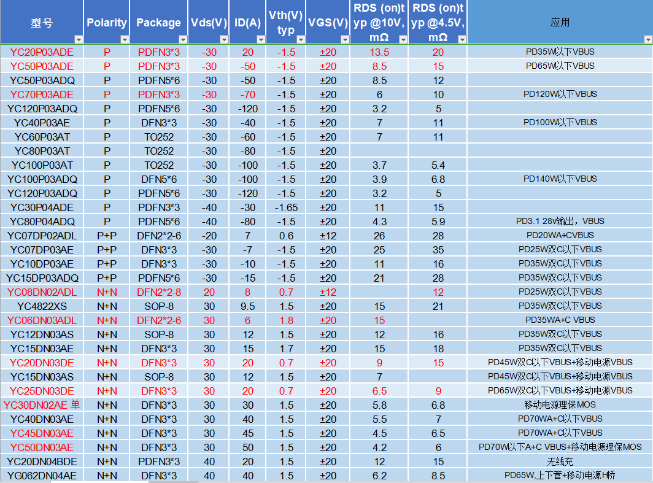Click the 移动电源锂保MOS application cell
Viewport: 653px width, 483px height.
(560, 405)
